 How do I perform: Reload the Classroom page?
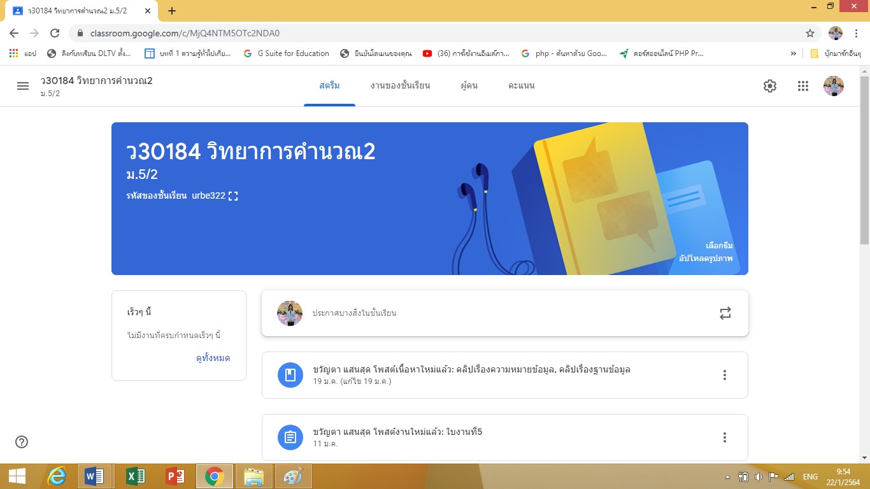55,33
